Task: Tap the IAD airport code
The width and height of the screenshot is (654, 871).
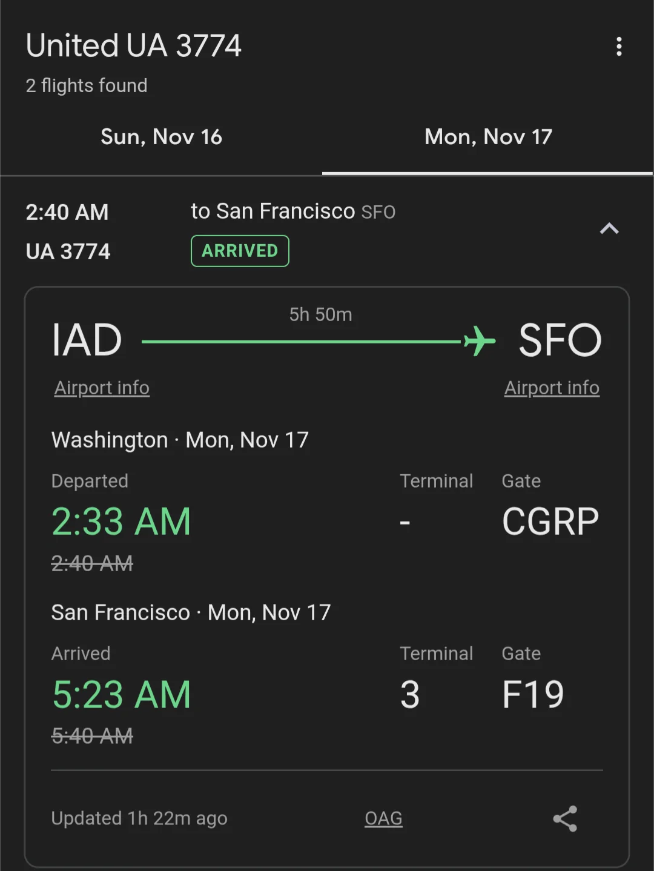Action: pyautogui.click(x=87, y=340)
